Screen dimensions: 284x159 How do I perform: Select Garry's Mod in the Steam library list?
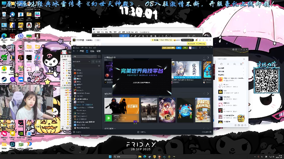(79, 125)
